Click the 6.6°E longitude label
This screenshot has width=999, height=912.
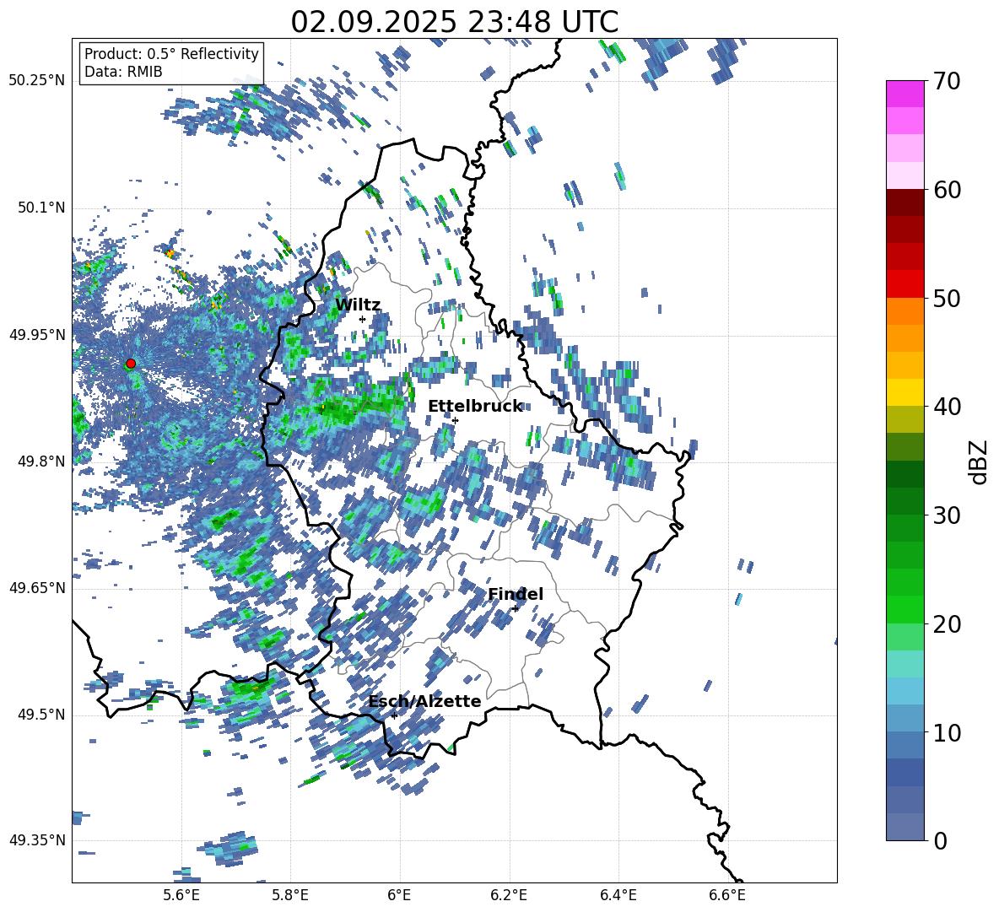[727, 895]
